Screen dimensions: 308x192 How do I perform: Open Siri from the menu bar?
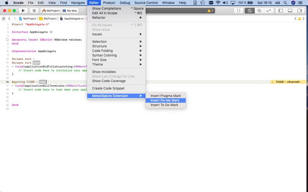tap(293, 3)
